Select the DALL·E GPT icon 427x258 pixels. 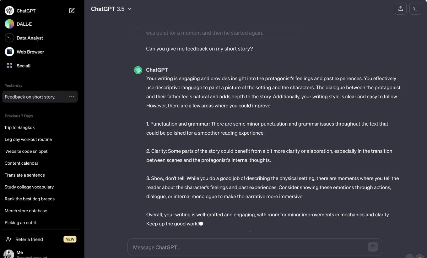(8, 24)
